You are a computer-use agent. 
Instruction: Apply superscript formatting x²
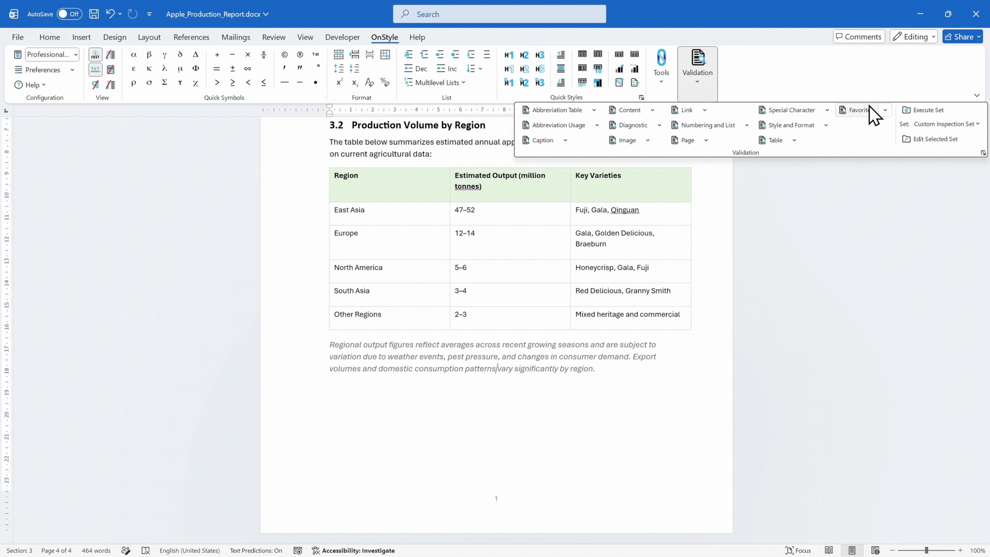(x=339, y=83)
